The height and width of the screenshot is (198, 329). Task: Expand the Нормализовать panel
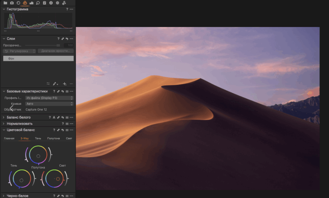click(4, 124)
